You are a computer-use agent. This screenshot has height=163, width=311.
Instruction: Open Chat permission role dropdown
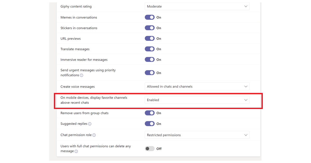pos(197,135)
